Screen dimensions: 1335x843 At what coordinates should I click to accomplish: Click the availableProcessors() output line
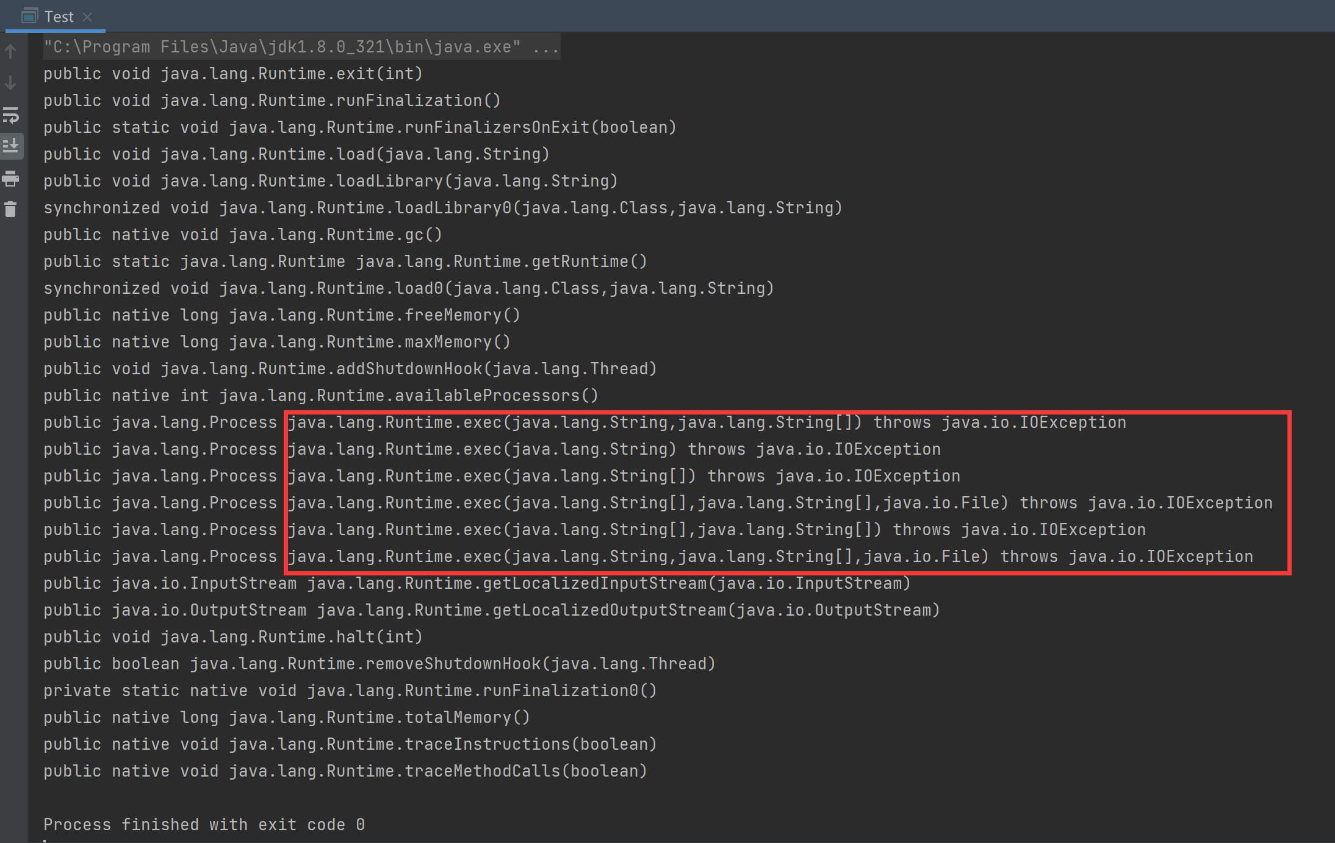pyautogui.click(x=321, y=396)
